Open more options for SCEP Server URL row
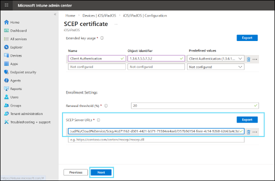The image size is (275, 181). [255, 132]
